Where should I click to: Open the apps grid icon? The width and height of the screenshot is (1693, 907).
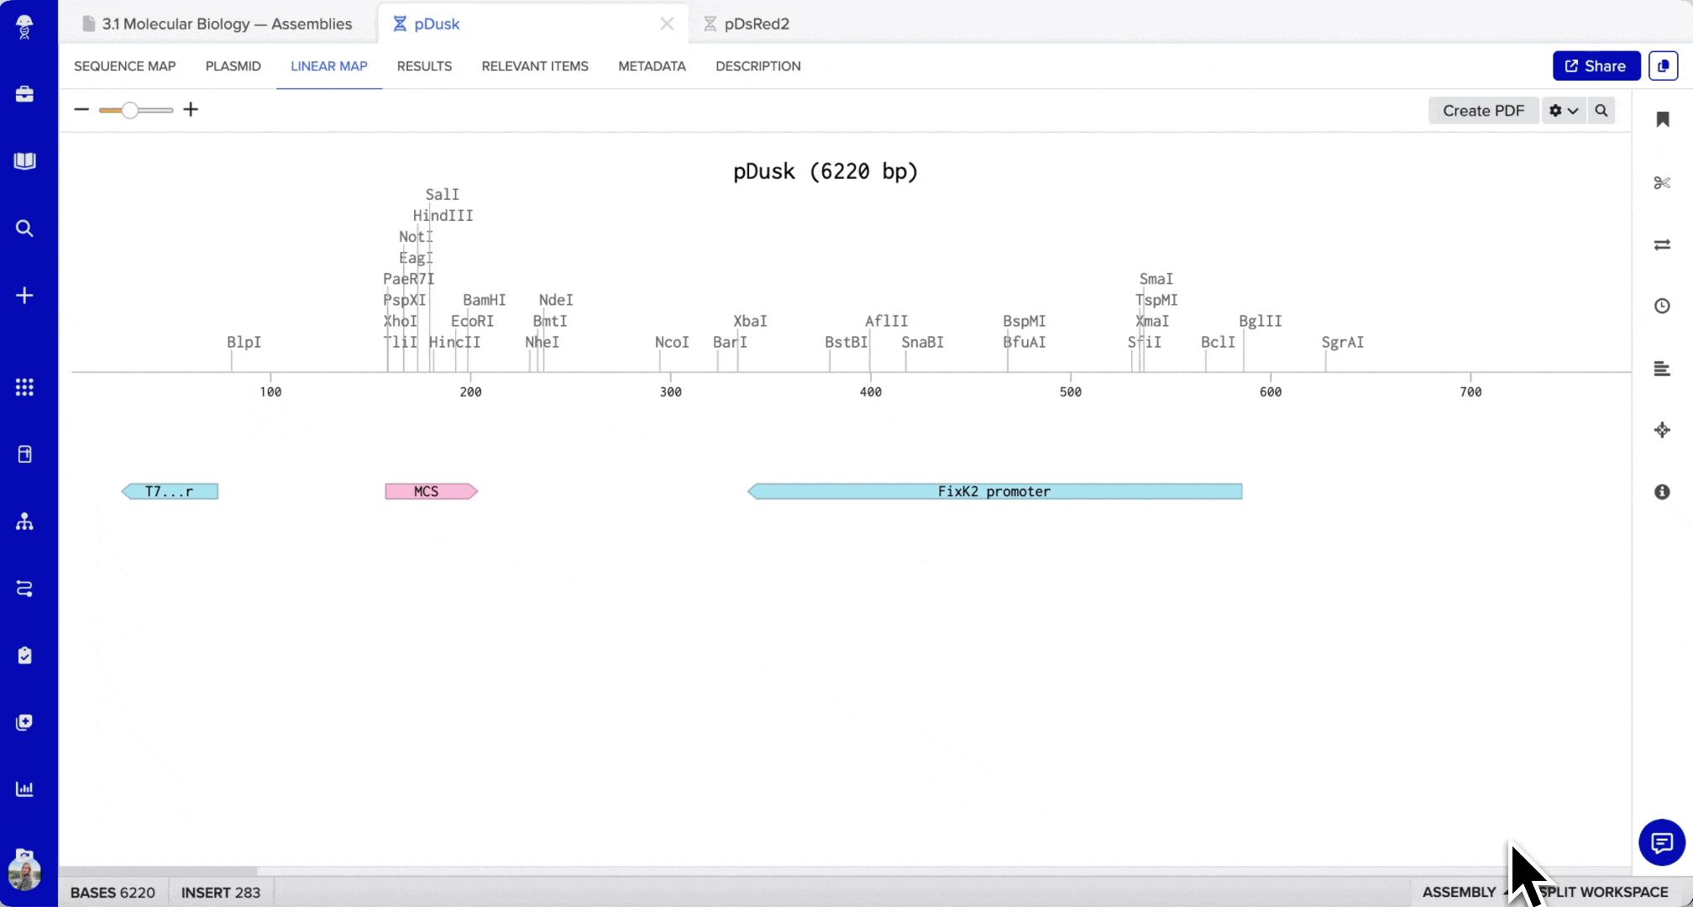[24, 387]
